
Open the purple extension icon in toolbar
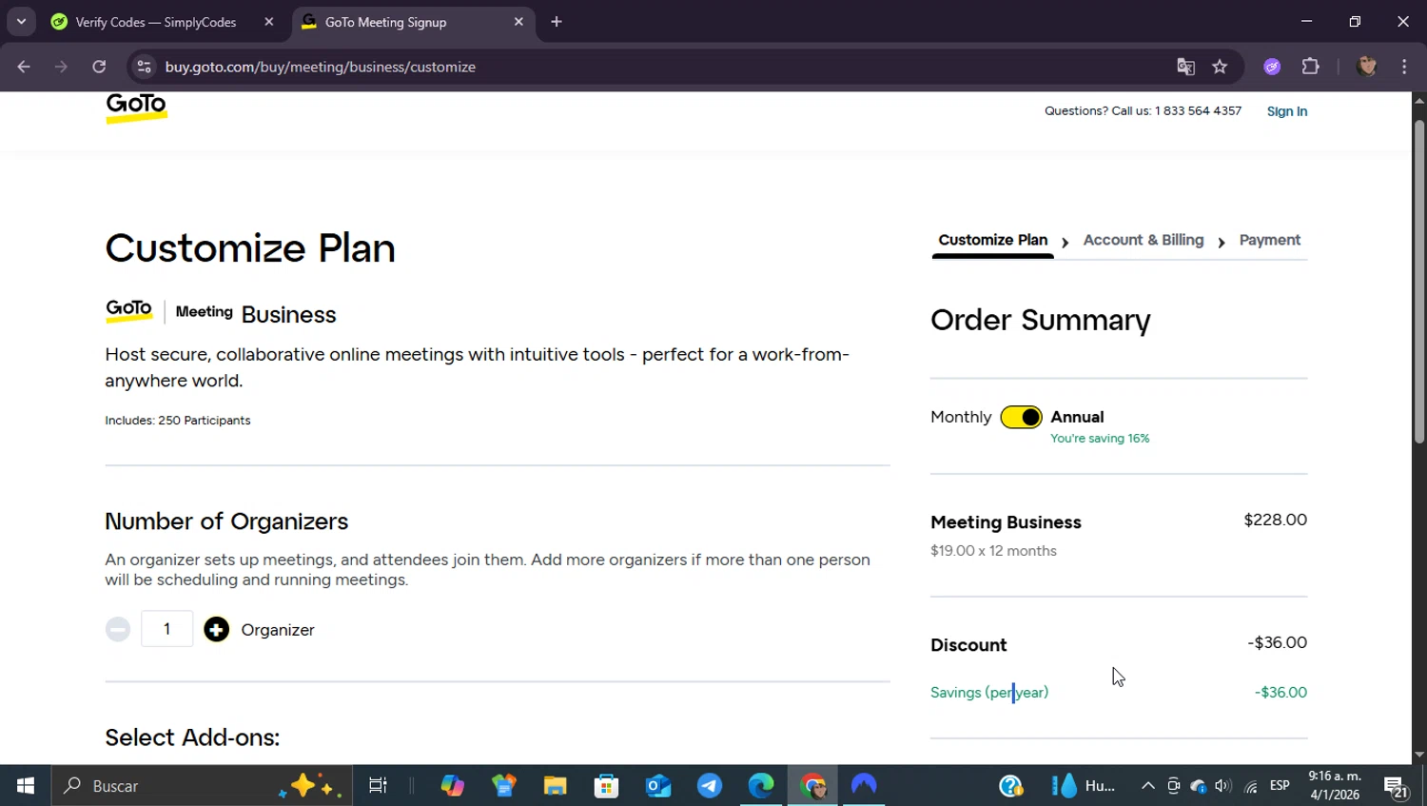point(1272,67)
